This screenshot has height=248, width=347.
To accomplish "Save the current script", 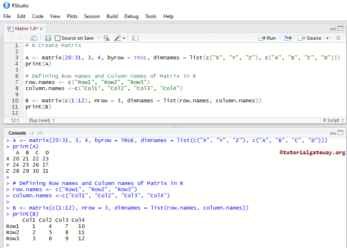I will tap(47, 38).
